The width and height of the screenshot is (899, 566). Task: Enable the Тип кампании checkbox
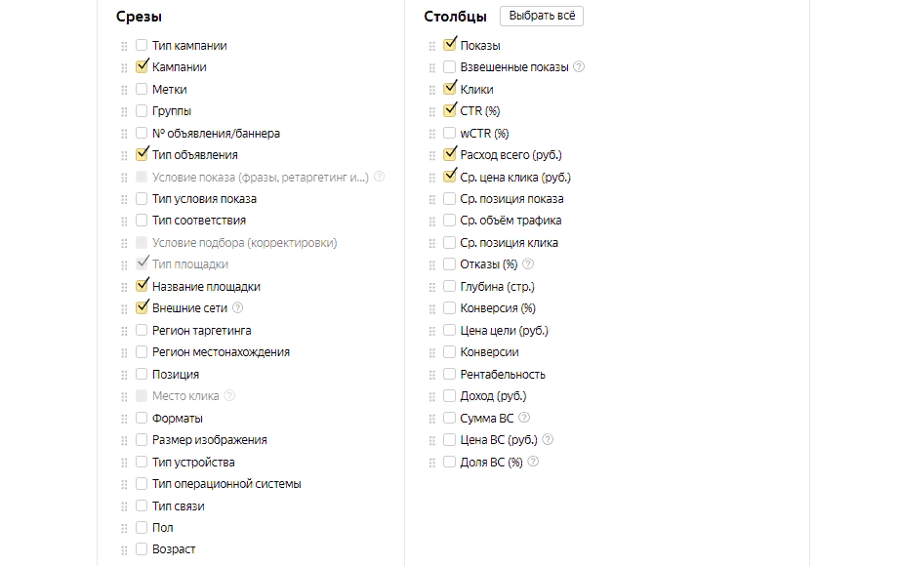pos(143,46)
